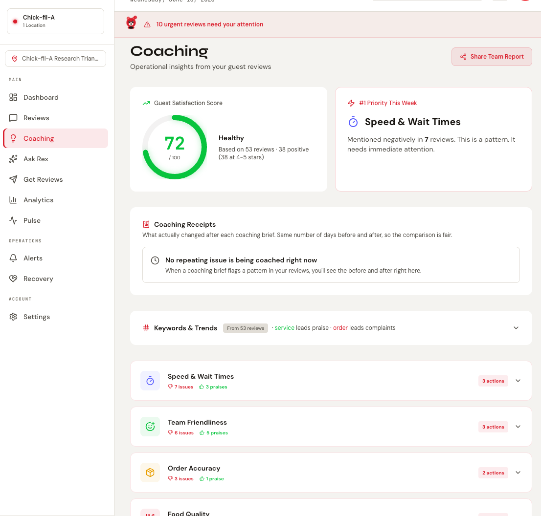This screenshot has height=516, width=541.
Task: Click the 3 praises count under Speed & Wait Times
Action: [x=213, y=387]
